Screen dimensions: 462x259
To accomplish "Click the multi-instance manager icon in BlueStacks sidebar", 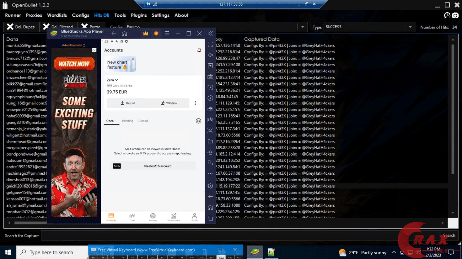I will (x=210, y=109).
